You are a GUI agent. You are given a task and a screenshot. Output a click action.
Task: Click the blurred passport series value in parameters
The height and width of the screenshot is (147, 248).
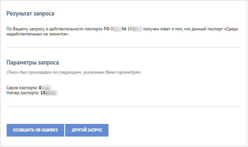point(47,88)
